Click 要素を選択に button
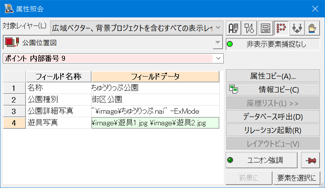This screenshot has height=188, width=325. tap(297, 178)
